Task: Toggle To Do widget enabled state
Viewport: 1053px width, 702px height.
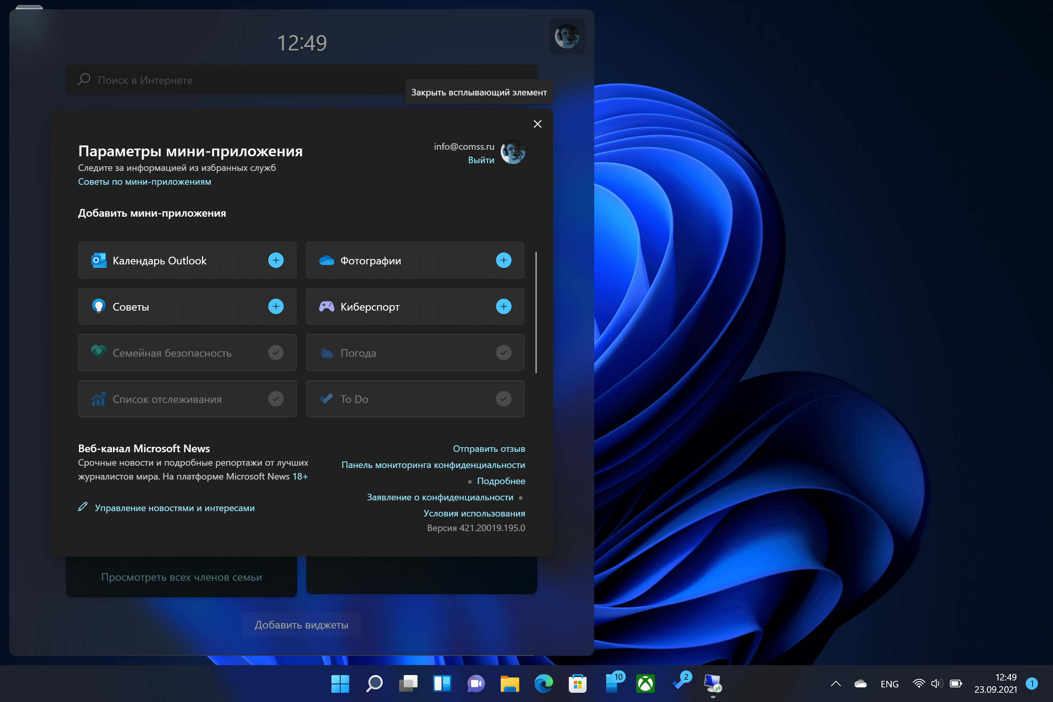Action: [x=504, y=399]
